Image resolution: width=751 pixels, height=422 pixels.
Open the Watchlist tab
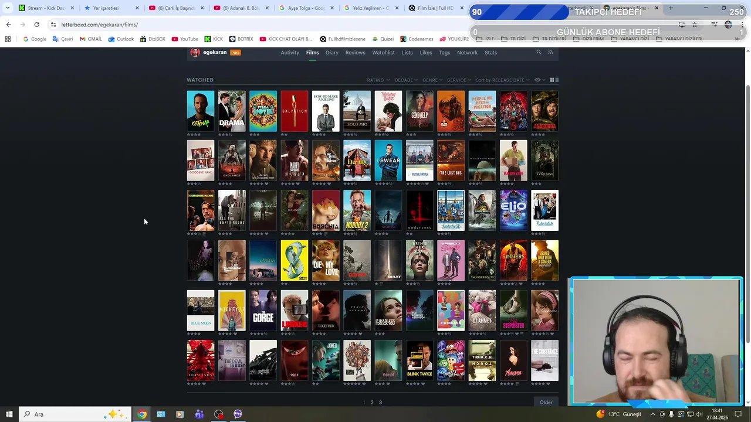point(383,53)
